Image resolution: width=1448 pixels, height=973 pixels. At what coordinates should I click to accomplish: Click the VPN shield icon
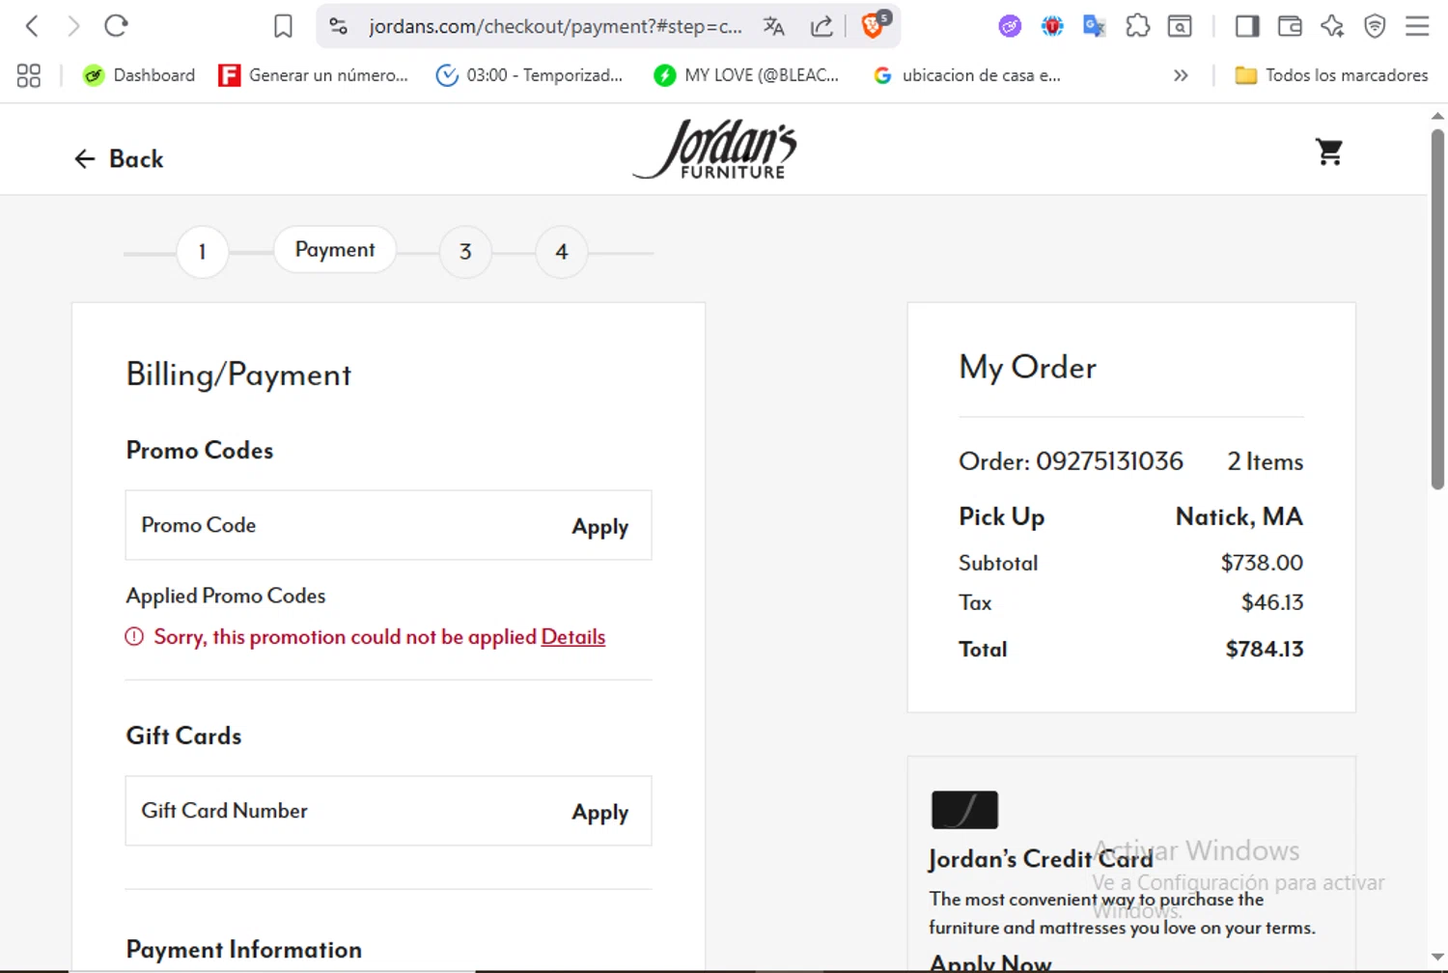click(1375, 26)
